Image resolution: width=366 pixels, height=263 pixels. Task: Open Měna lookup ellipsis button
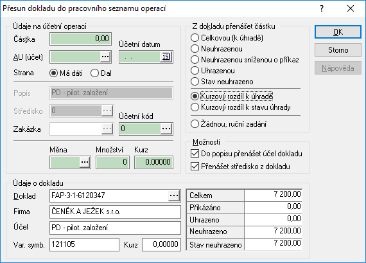point(85,162)
